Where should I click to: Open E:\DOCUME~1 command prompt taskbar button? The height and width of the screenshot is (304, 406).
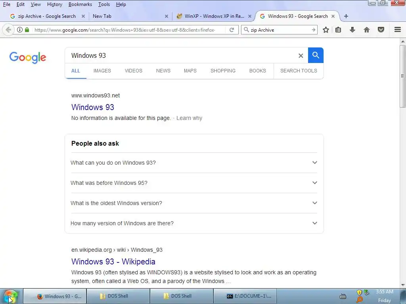(245, 296)
